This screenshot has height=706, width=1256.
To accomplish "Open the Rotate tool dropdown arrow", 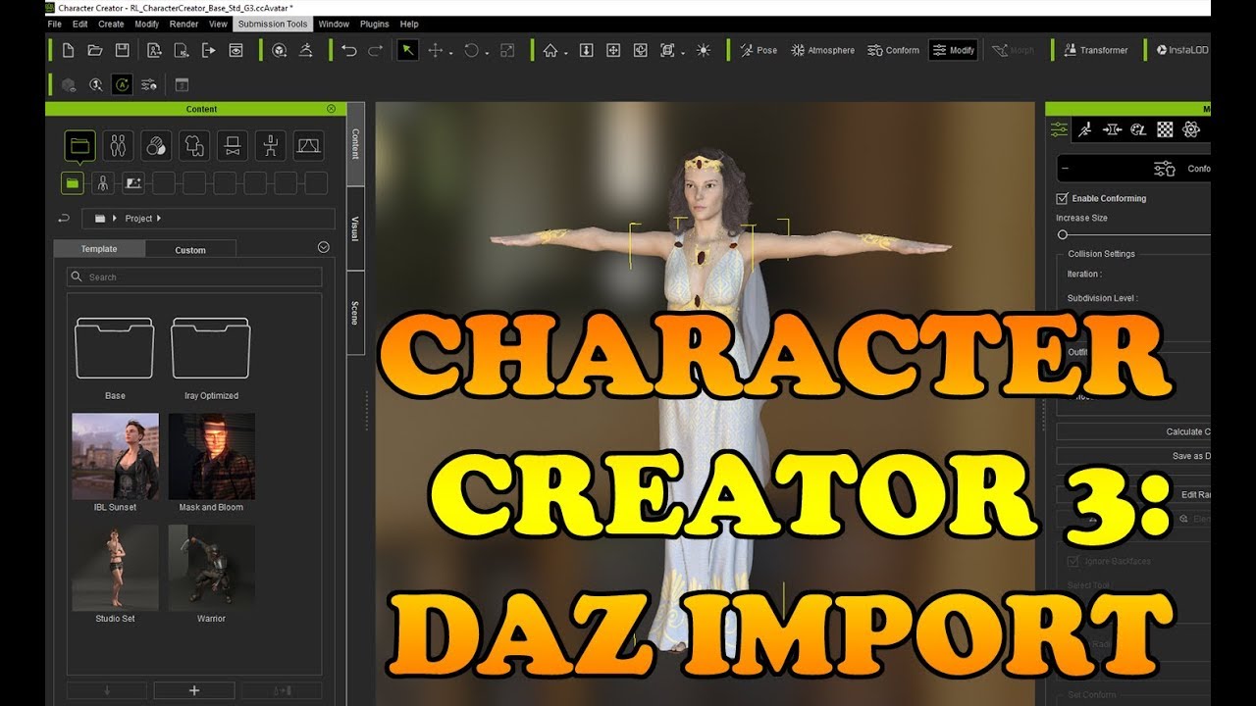I will tap(488, 53).
